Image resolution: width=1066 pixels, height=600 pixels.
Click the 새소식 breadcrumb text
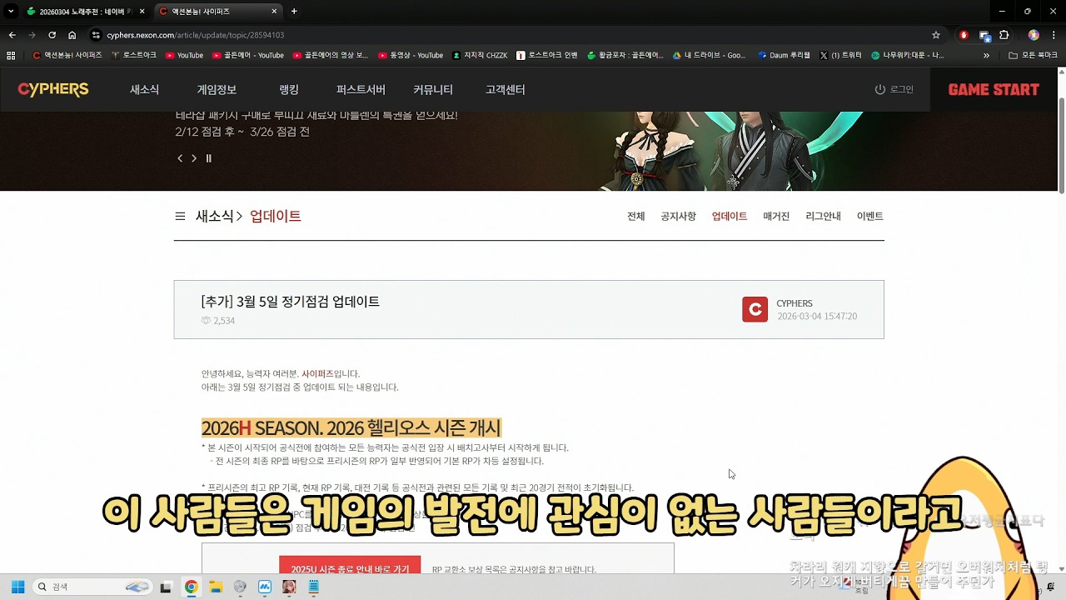(215, 216)
